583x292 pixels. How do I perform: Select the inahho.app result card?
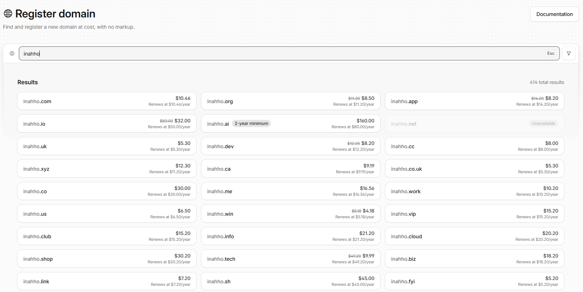pyautogui.click(x=474, y=101)
